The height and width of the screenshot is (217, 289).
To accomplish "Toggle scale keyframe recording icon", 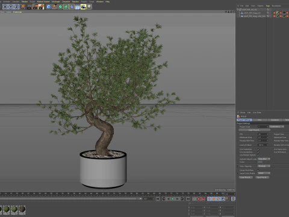I will [214, 199].
